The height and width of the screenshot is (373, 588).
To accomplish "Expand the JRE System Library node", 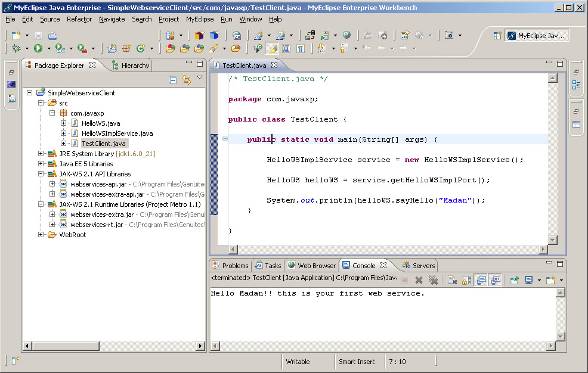I will click(39, 153).
